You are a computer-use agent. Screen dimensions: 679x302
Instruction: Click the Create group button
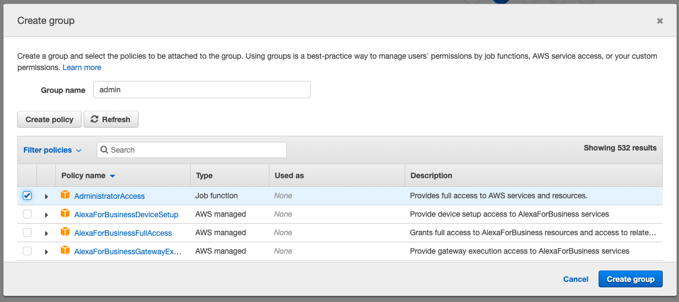tap(631, 279)
